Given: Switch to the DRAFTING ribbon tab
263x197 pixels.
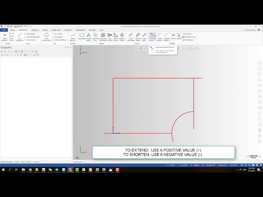Looking at the screenshot, I should point(68,30).
